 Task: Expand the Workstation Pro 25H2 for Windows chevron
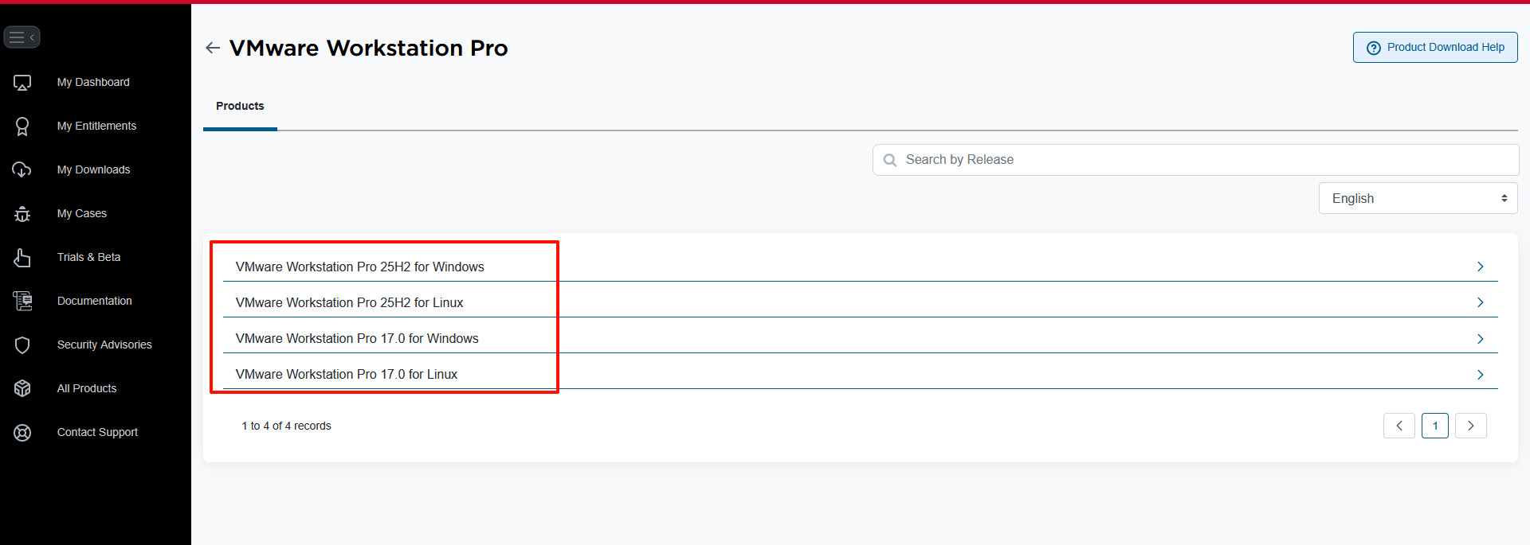(x=1480, y=267)
